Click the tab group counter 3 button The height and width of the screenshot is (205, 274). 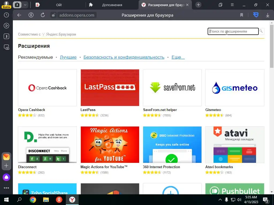[x=17, y=5]
